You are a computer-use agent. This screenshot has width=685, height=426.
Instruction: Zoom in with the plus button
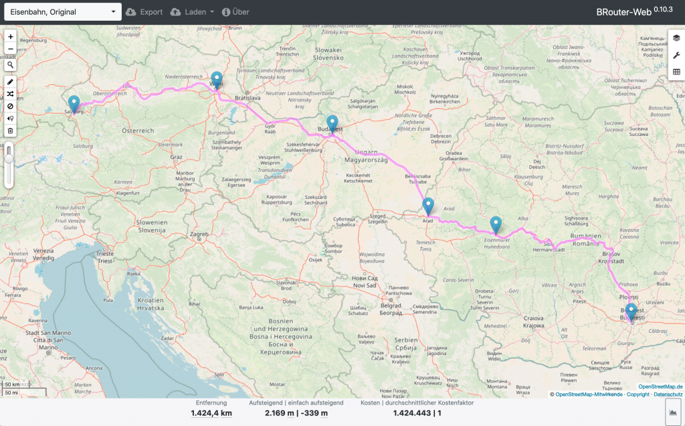[x=11, y=37]
